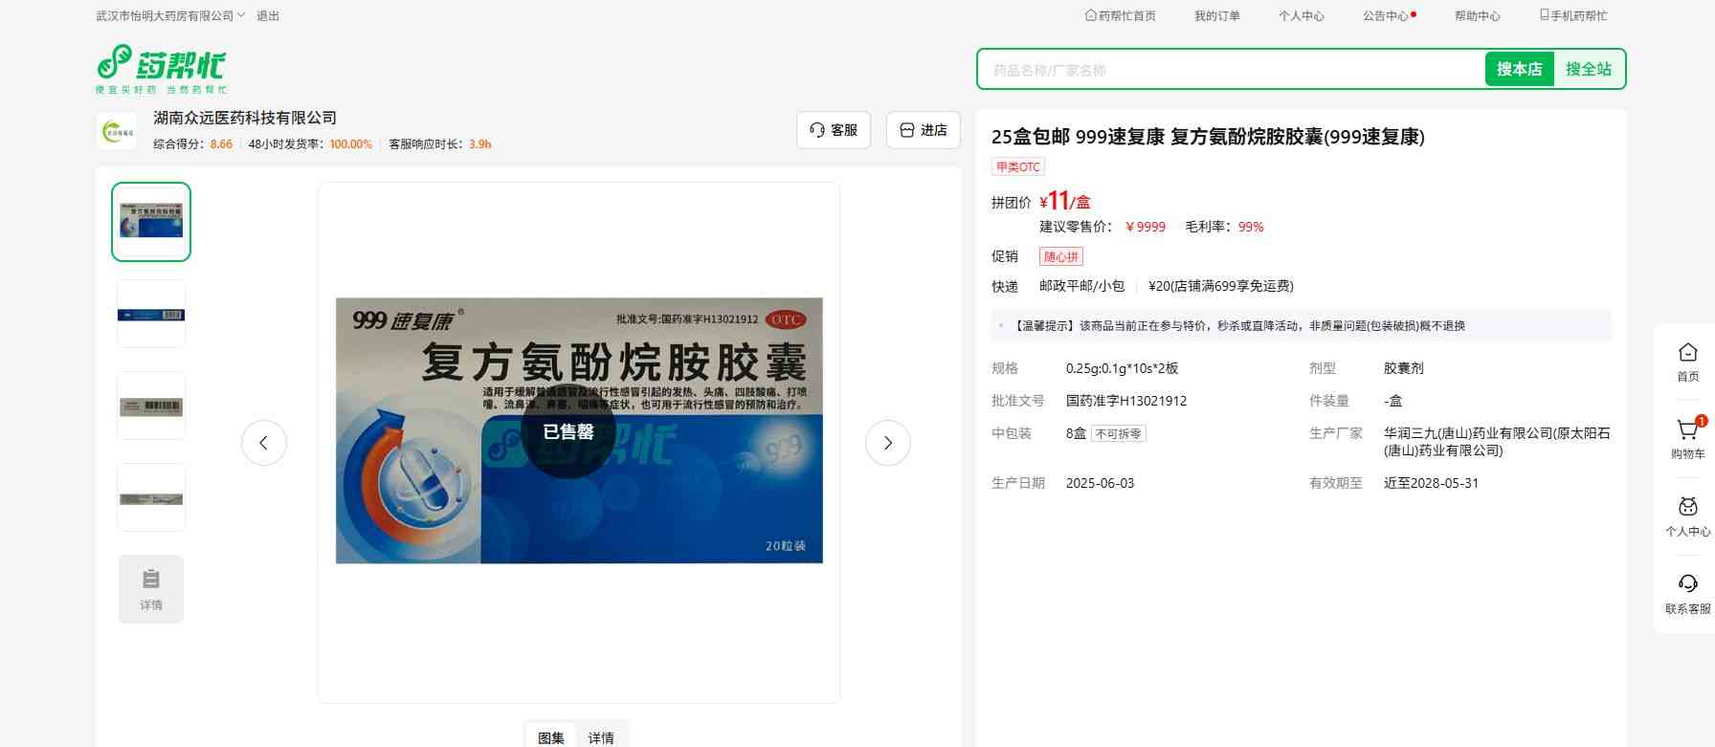The image size is (1715, 747).
Task: Switch to the 详情 tab
Action: pyautogui.click(x=601, y=737)
